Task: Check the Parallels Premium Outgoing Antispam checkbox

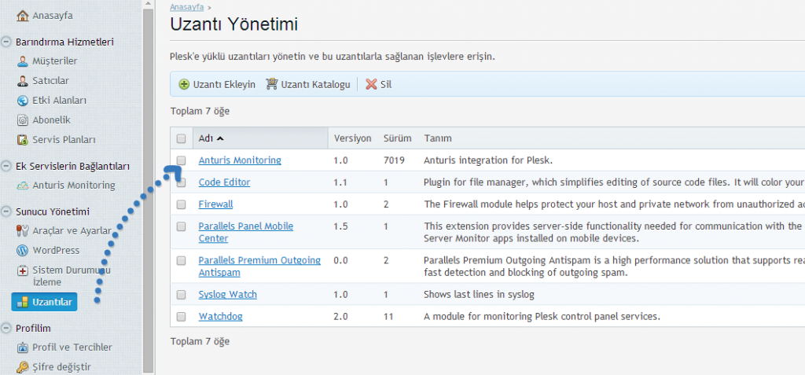Action: click(181, 261)
